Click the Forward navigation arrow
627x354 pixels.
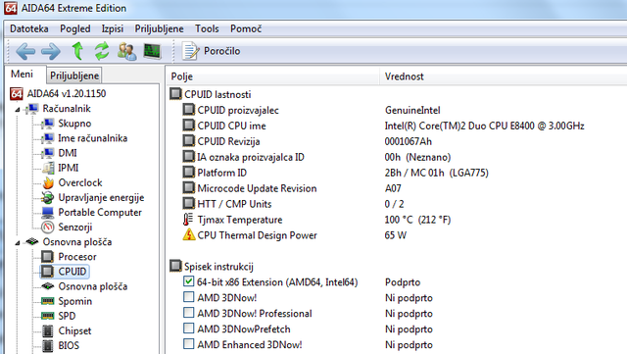[51, 51]
